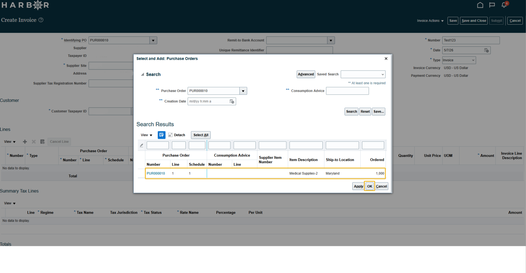This screenshot has width=526, height=273.
Task: Cancel the Create Invoice page
Action: [515, 21]
